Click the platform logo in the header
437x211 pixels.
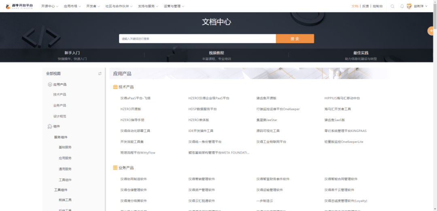(x=19, y=6)
